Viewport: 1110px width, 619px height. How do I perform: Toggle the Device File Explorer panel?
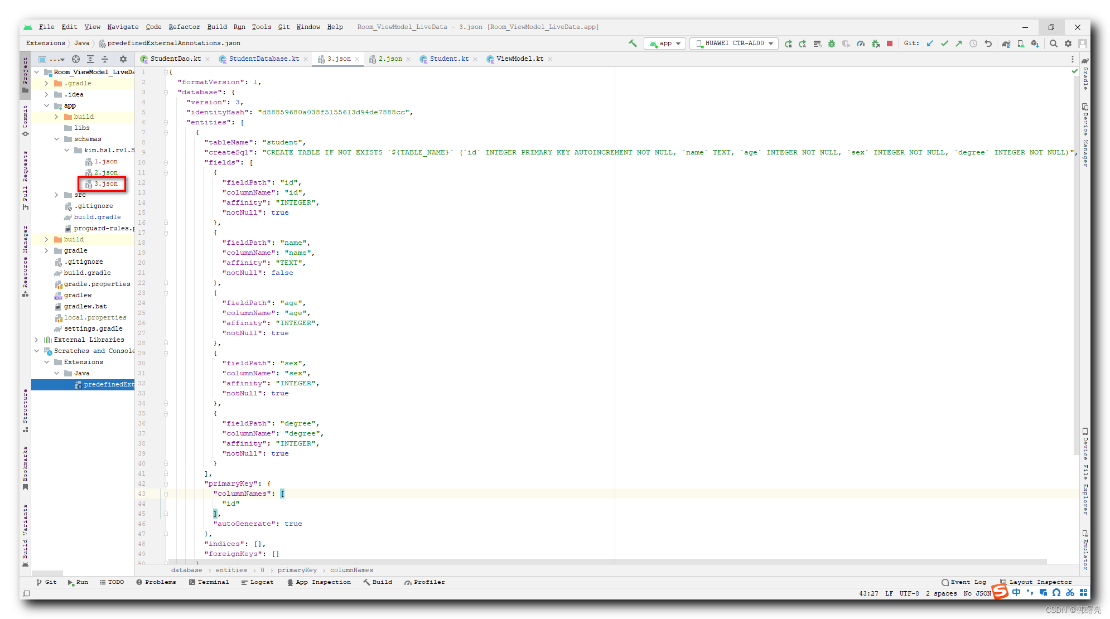pos(1085,471)
